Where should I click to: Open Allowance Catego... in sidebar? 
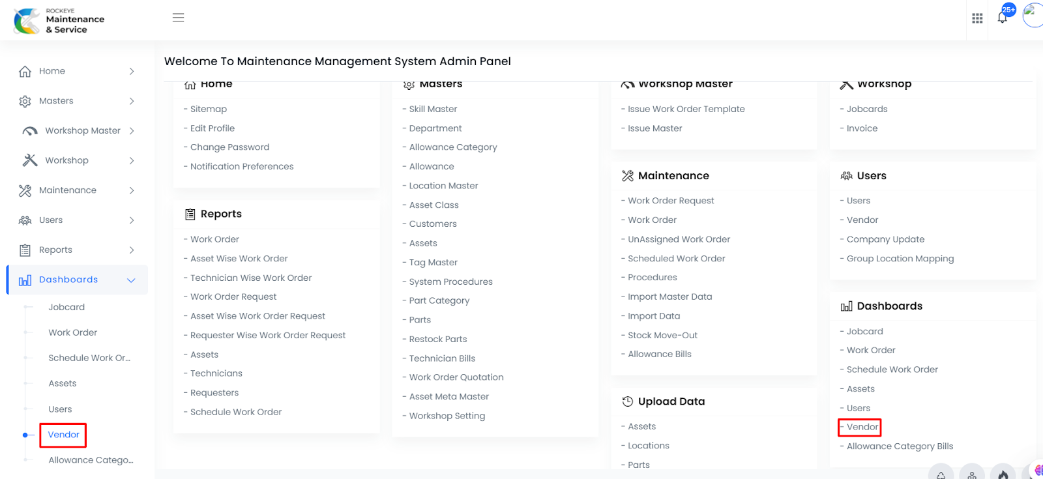pyautogui.click(x=91, y=460)
